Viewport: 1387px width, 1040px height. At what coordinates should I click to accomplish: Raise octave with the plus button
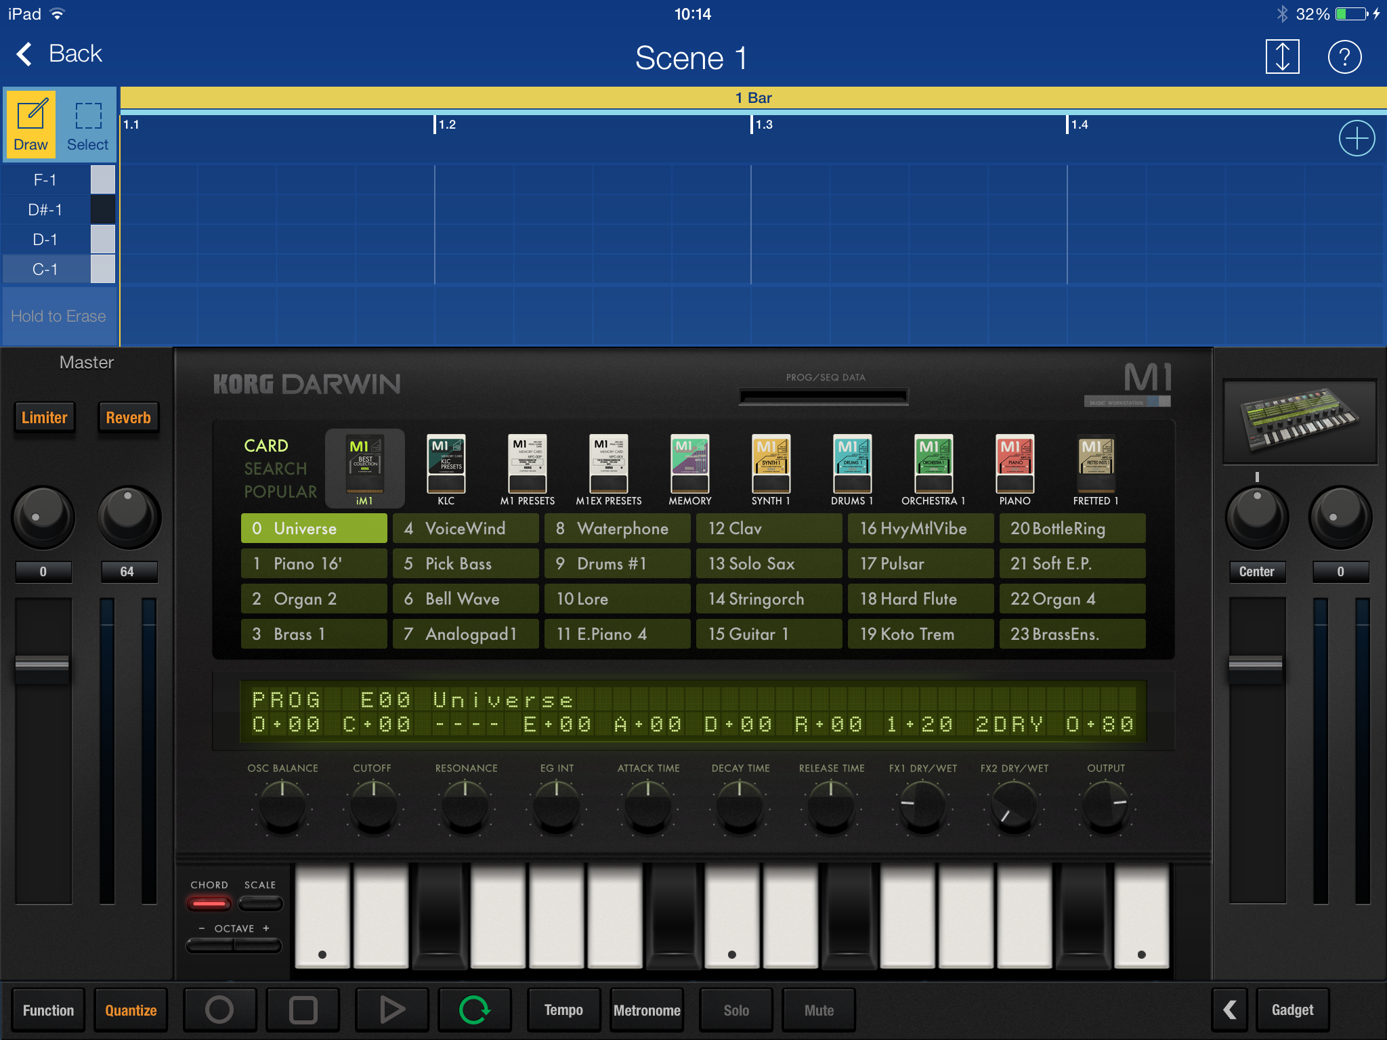259,946
